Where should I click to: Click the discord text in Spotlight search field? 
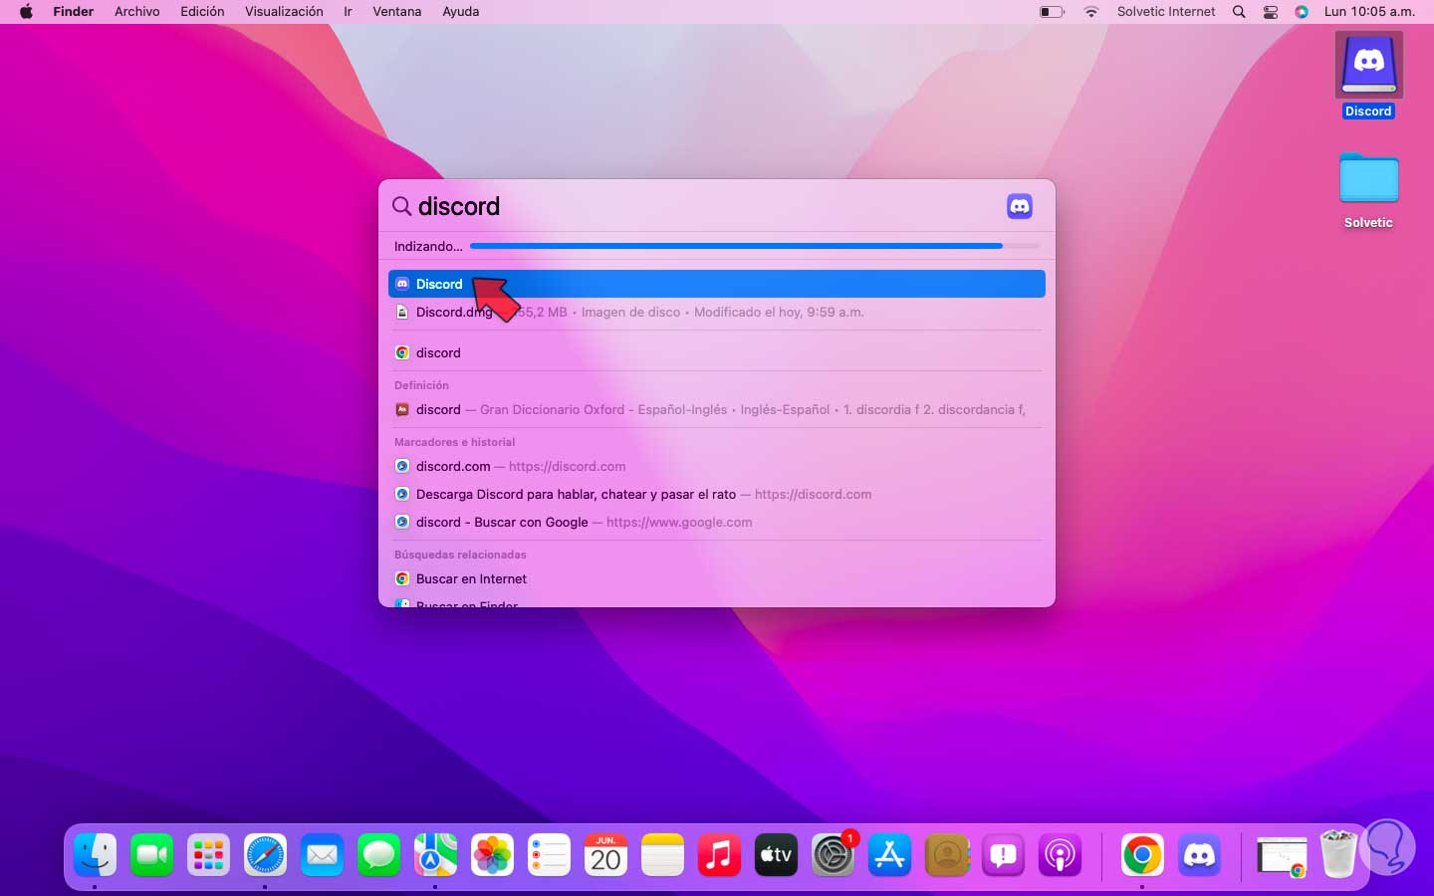click(459, 206)
